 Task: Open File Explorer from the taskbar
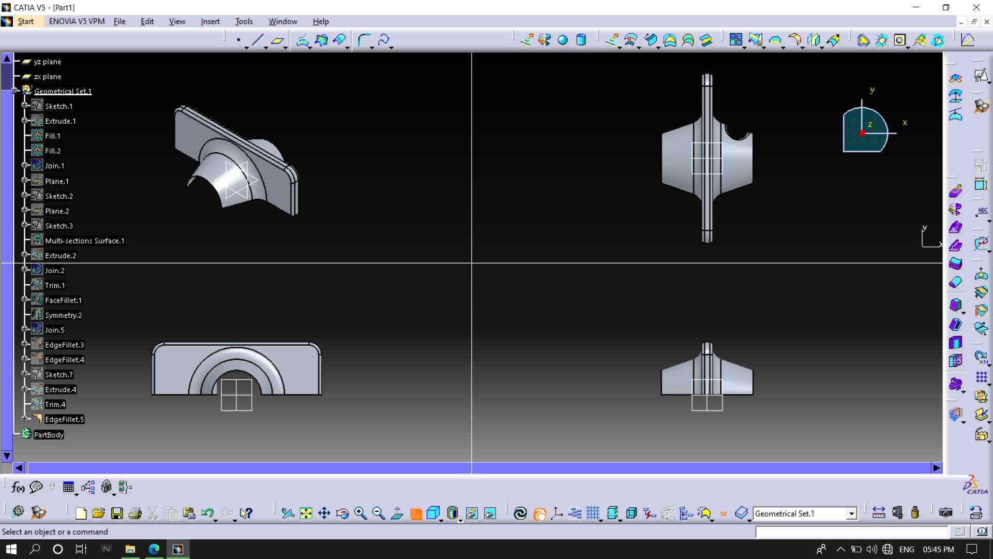pos(130,549)
